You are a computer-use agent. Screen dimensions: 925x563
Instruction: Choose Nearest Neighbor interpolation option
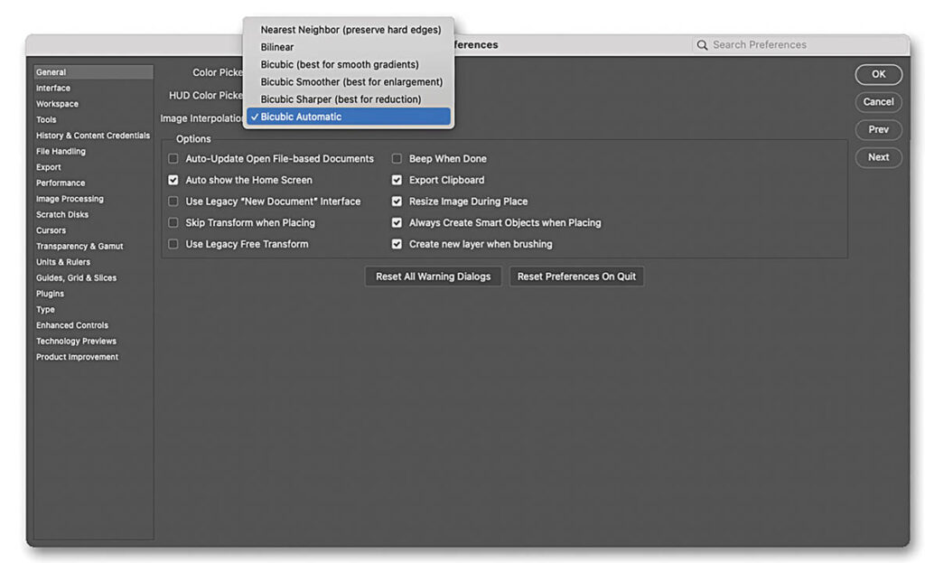(350, 30)
